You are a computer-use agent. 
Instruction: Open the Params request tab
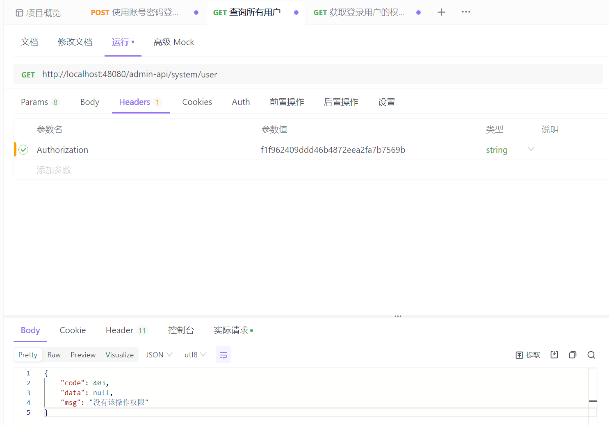[40, 102]
